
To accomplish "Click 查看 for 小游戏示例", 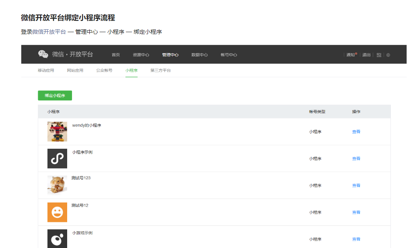I will (x=356, y=239).
